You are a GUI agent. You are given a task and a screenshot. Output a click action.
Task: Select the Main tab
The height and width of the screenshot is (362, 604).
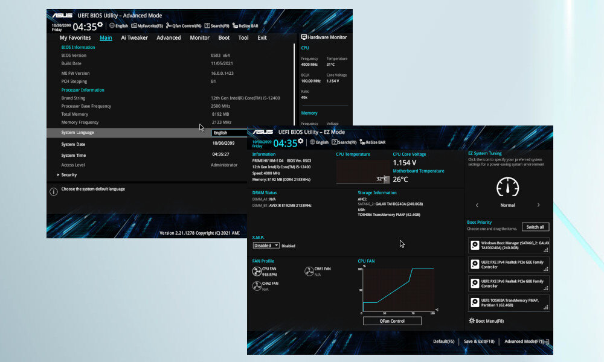[x=106, y=37]
